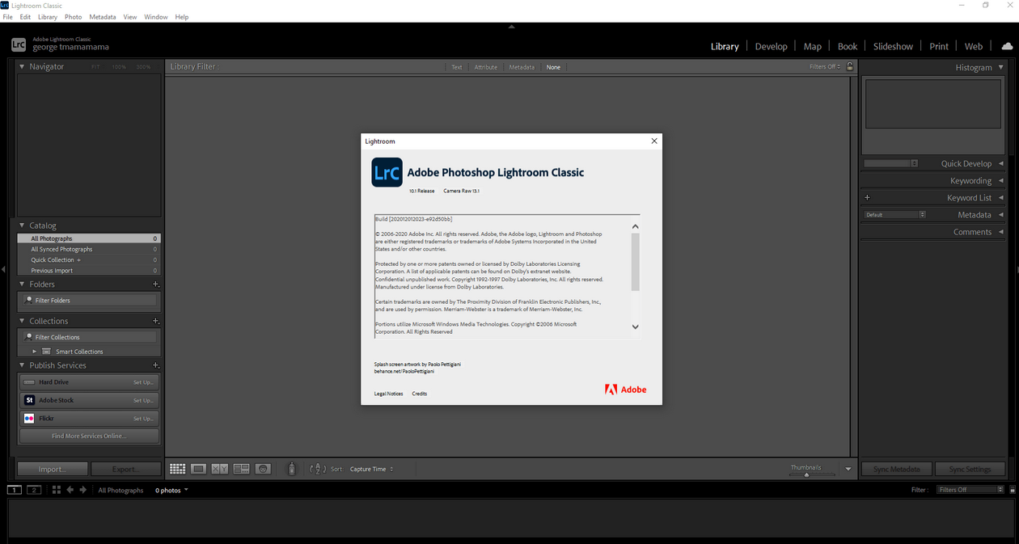The width and height of the screenshot is (1019, 544).
Task: Select the Painter spray can tool
Action: click(x=292, y=469)
